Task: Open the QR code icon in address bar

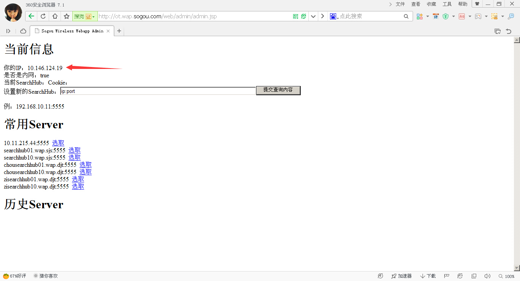Action: (296, 16)
